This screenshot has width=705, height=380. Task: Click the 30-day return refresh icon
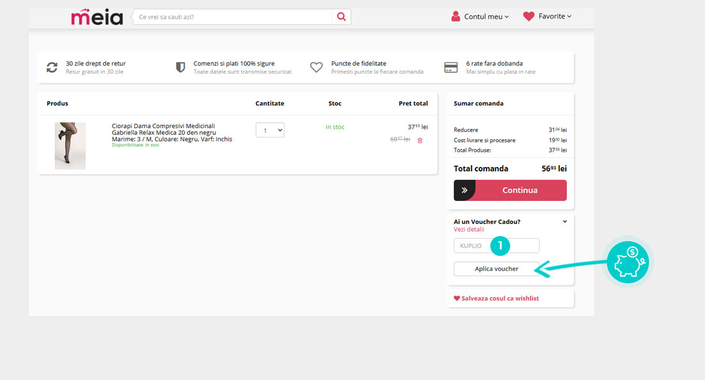coord(52,67)
